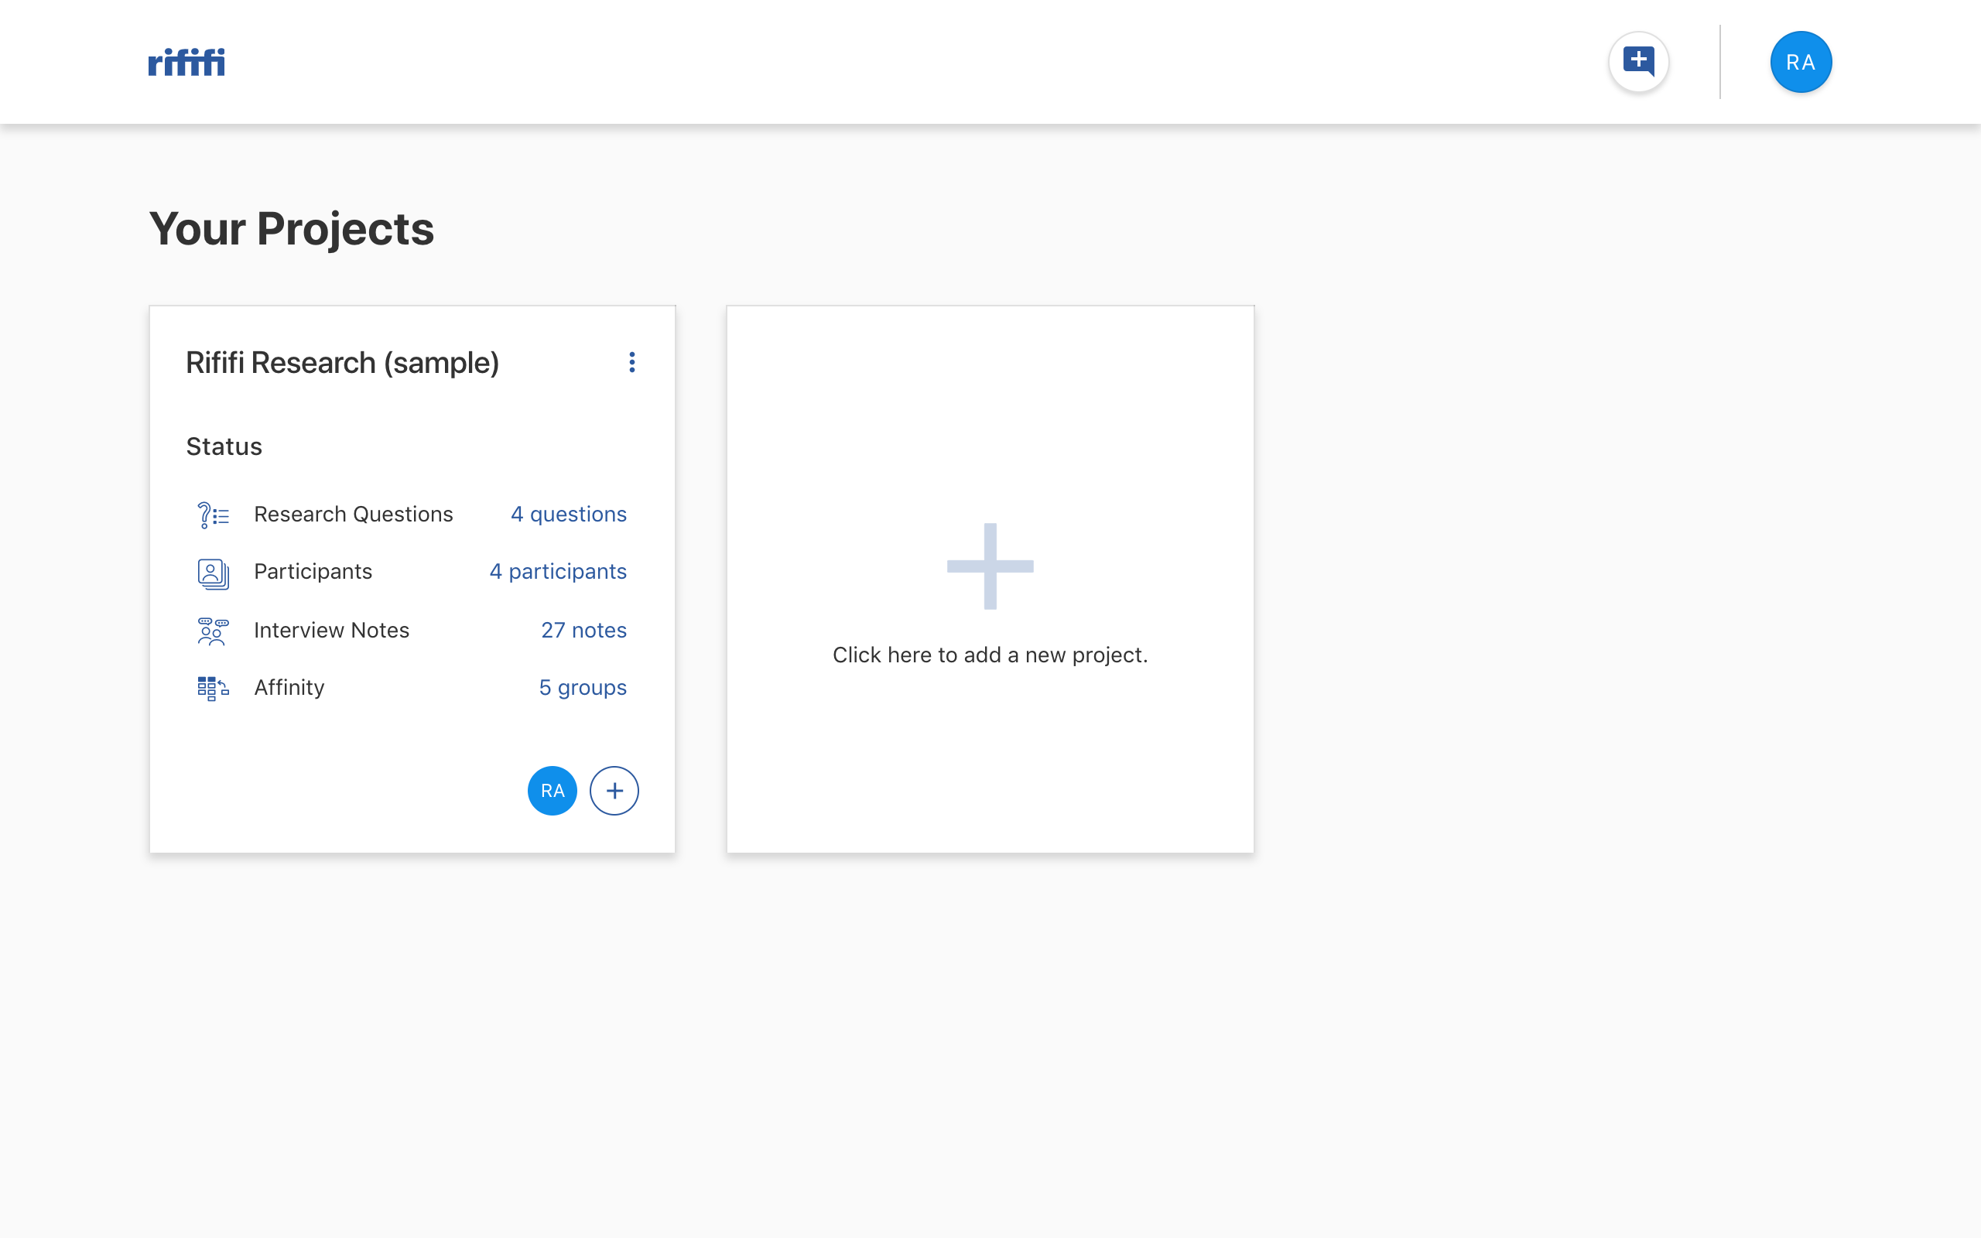This screenshot has height=1238, width=1981.
Task: Open the 4 questions link
Action: click(568, 515)
